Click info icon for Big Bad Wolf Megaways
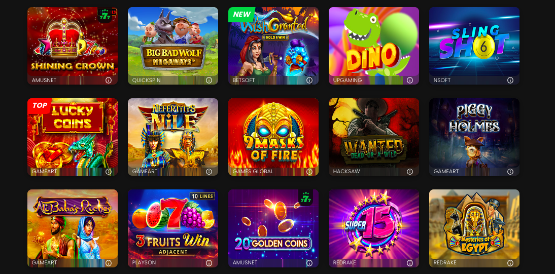Screen dimensions: 555x274 [x=209, y=80]
